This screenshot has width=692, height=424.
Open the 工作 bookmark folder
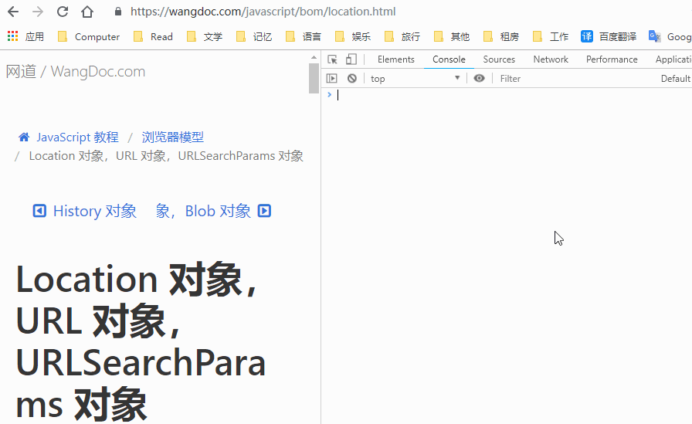click(x=551, y=36)
